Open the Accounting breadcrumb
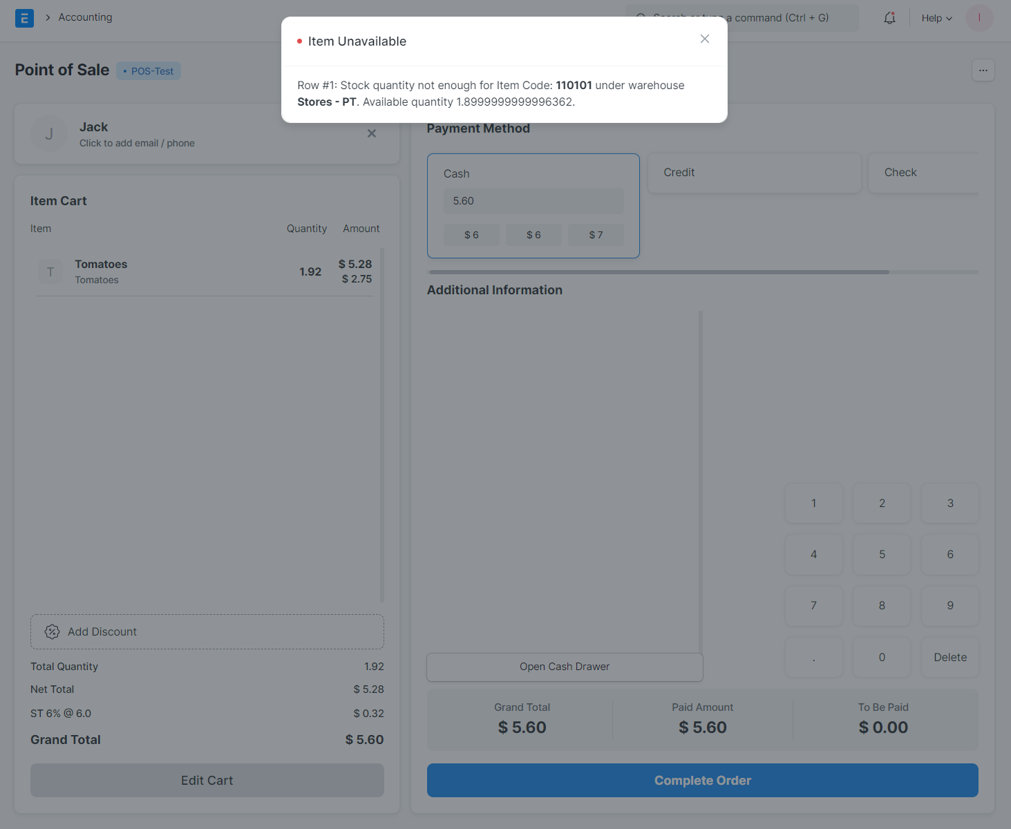1011x829 pixels. point(85,17)
